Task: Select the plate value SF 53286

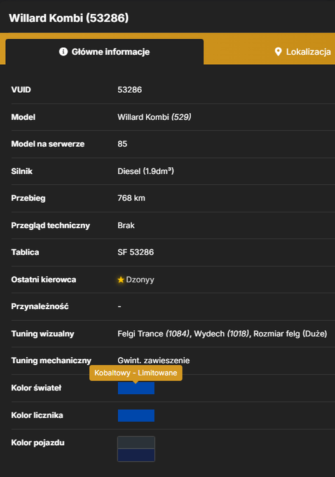Action: click(x=135, y=252)
